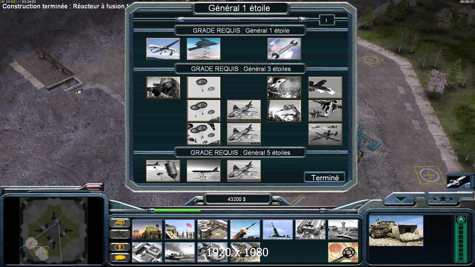
Task: Click the third build icon in bottom row
Action: pyautogui.click(x=213, y=252)
